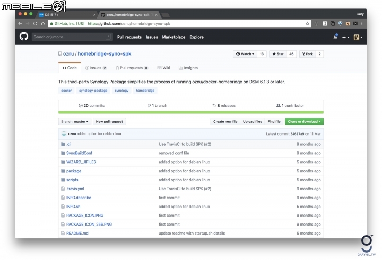Image resolution: width=382 pixels, height=260 pixels.
Task: Click the homebridge-syno-spk repository name
Action: point(105,54)
